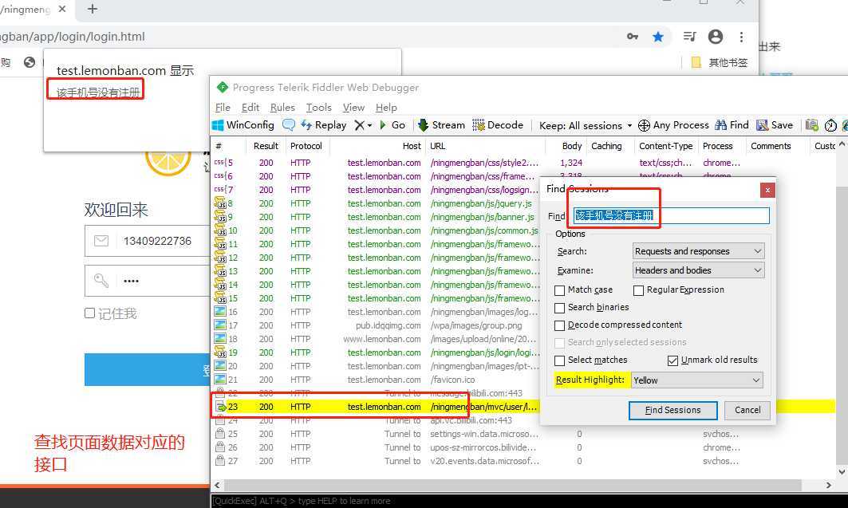The height and width of the screenshot is (508, 848).
Task: Click the URL column header
Action: click(x=437, y=146)
